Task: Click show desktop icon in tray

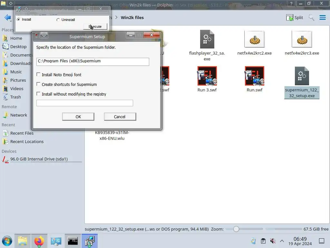Action: click(322, 241)
